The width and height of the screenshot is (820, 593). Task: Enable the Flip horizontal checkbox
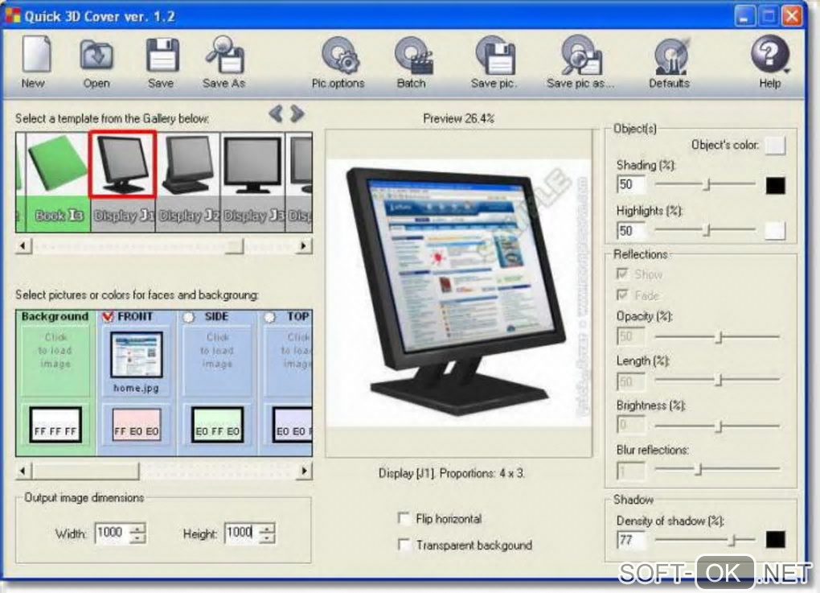click(404, 518)
